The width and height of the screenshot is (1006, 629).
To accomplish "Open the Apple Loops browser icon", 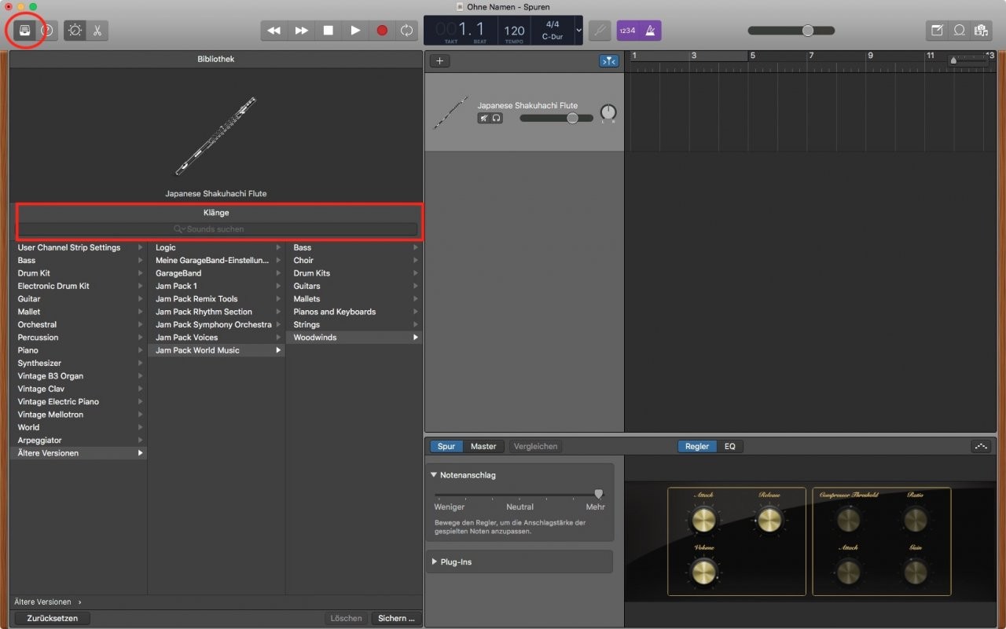I will pyautogui.click(x=959, y=31).
